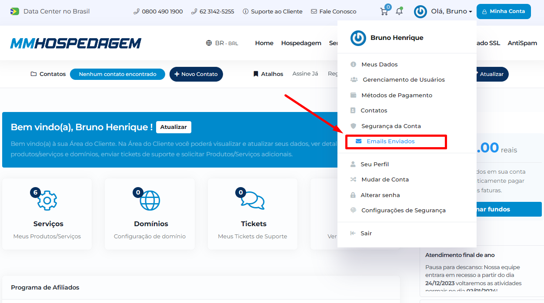The width and height of the screenshot is (544, 303).
Task: Click Assine Já shortcut link
Action: tap(305, 74)
